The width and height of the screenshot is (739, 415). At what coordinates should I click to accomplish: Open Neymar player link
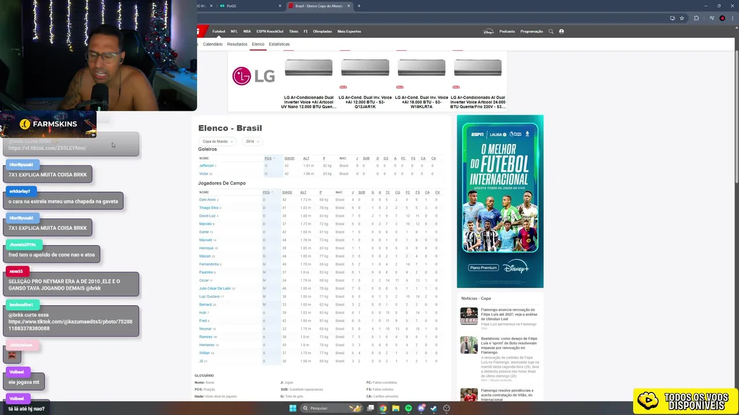[206, 329]
